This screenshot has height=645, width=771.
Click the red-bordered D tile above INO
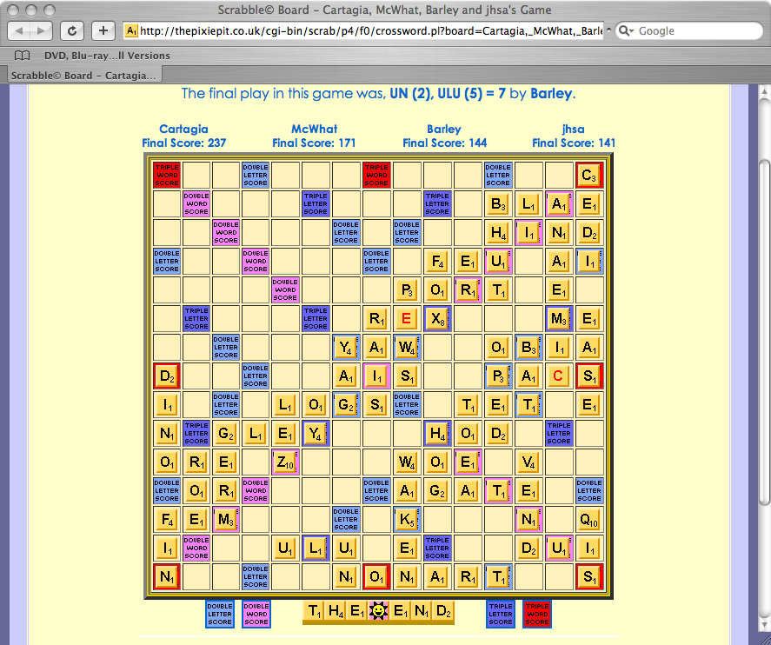click(x=167, y=376)
